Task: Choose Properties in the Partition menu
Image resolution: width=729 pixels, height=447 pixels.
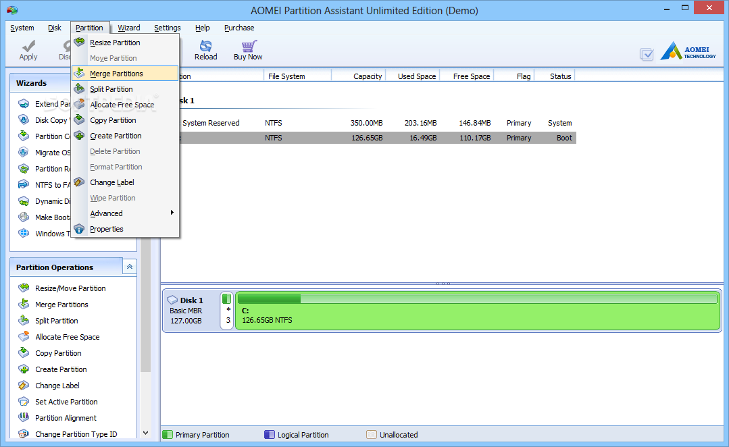Action: coord(125,229)
